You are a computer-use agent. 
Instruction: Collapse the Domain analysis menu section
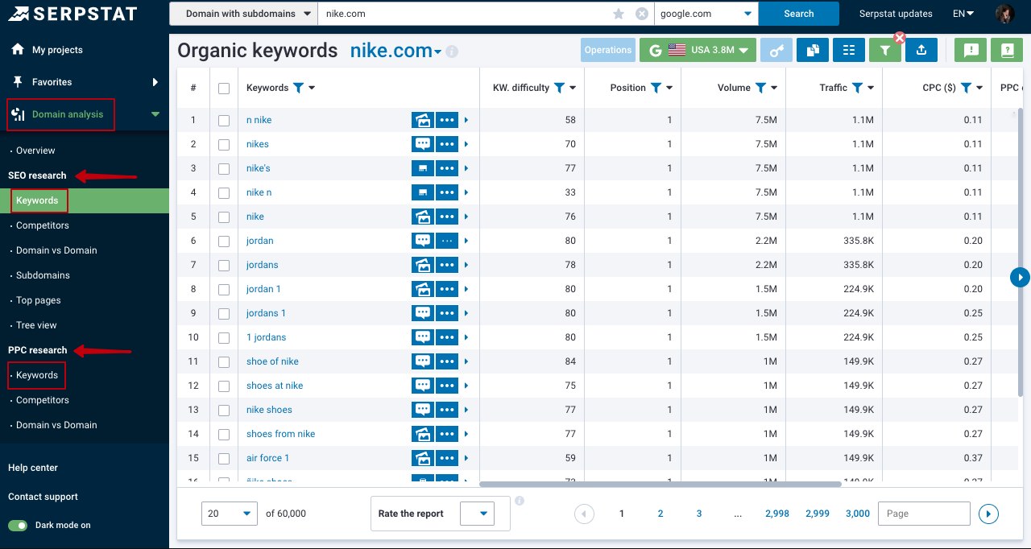coord(155,114)
